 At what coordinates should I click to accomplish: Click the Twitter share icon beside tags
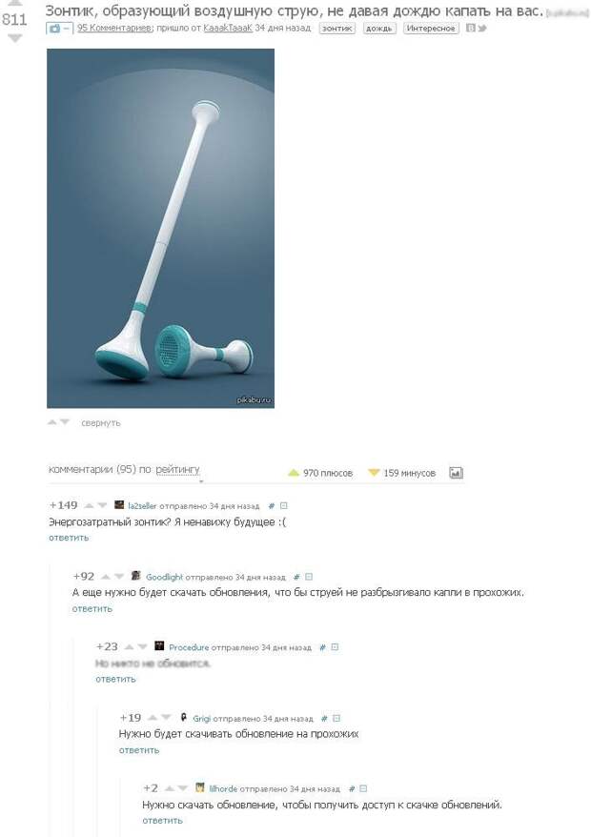coord(482,29)
